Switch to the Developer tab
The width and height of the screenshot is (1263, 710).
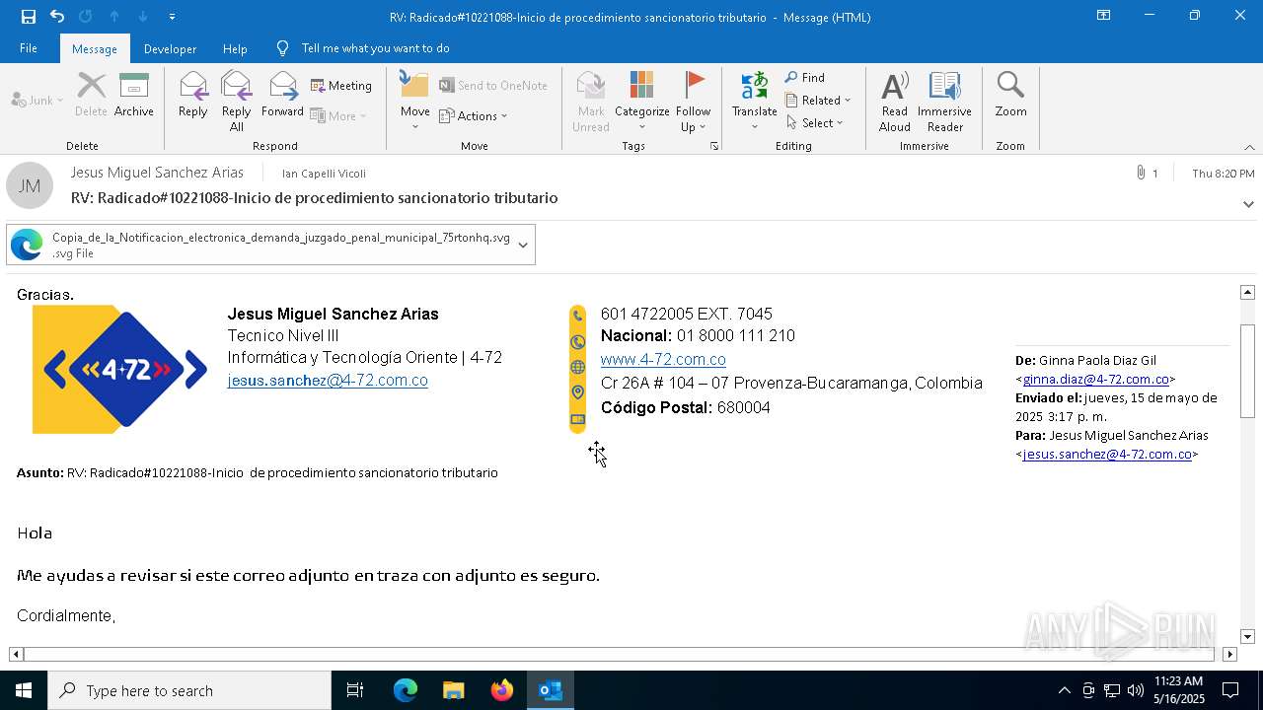[170, 48]
